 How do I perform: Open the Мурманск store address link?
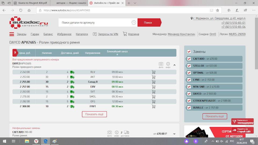219,18
